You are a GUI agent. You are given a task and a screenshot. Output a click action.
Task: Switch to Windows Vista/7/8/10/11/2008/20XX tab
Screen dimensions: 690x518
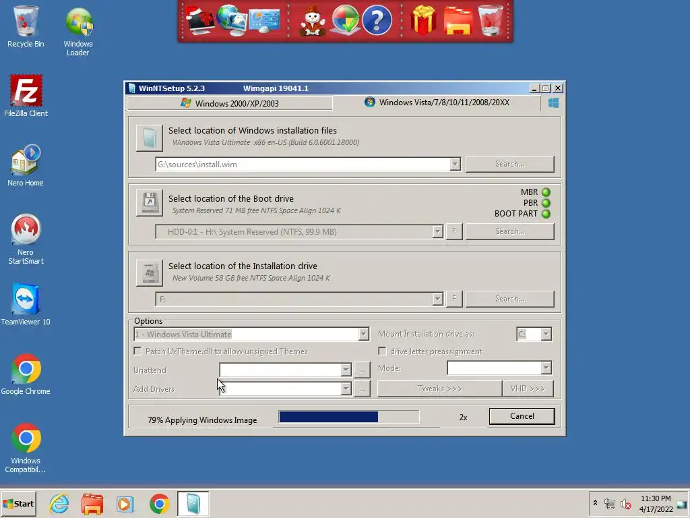437,103
